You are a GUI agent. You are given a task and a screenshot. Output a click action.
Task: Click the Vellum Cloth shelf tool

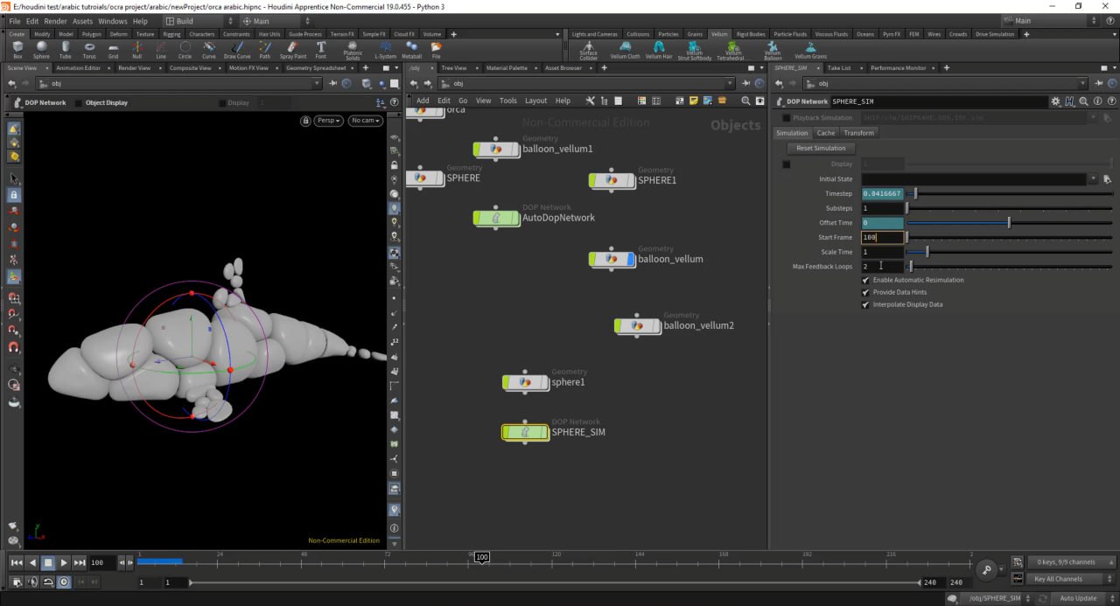(x=625, y=49)
